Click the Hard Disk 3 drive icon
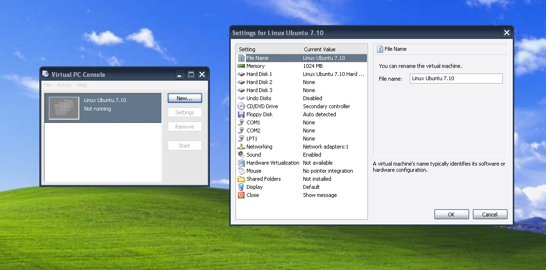Viewport: 546px width, 270px height. (241, 90)
